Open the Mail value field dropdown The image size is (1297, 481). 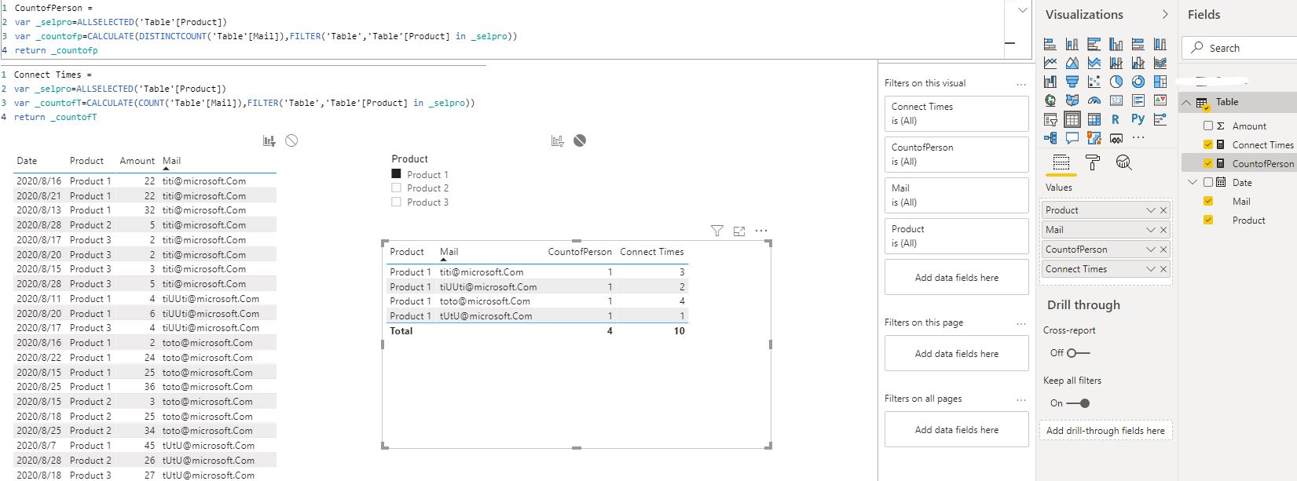(1151, 230)
